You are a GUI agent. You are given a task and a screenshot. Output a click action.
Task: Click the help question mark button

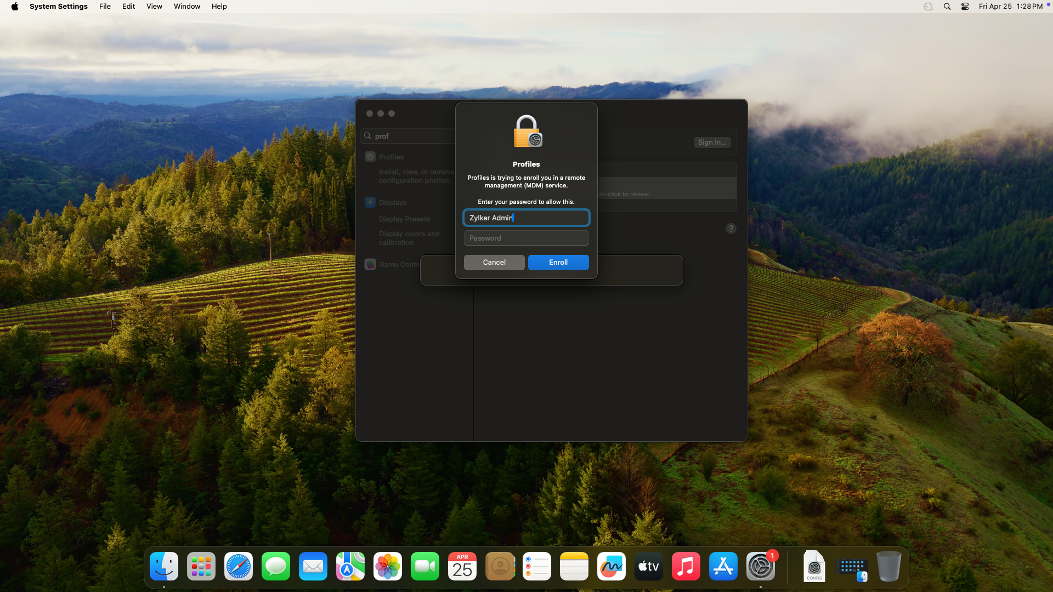[731, 229]
